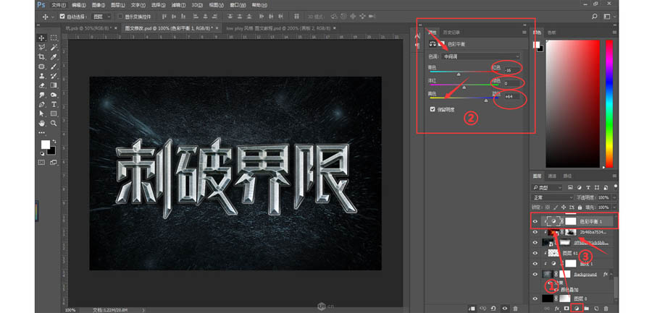Hide the 色彩平衡 1 layer eye icon
652x313 pixels.
pos(535,220)
